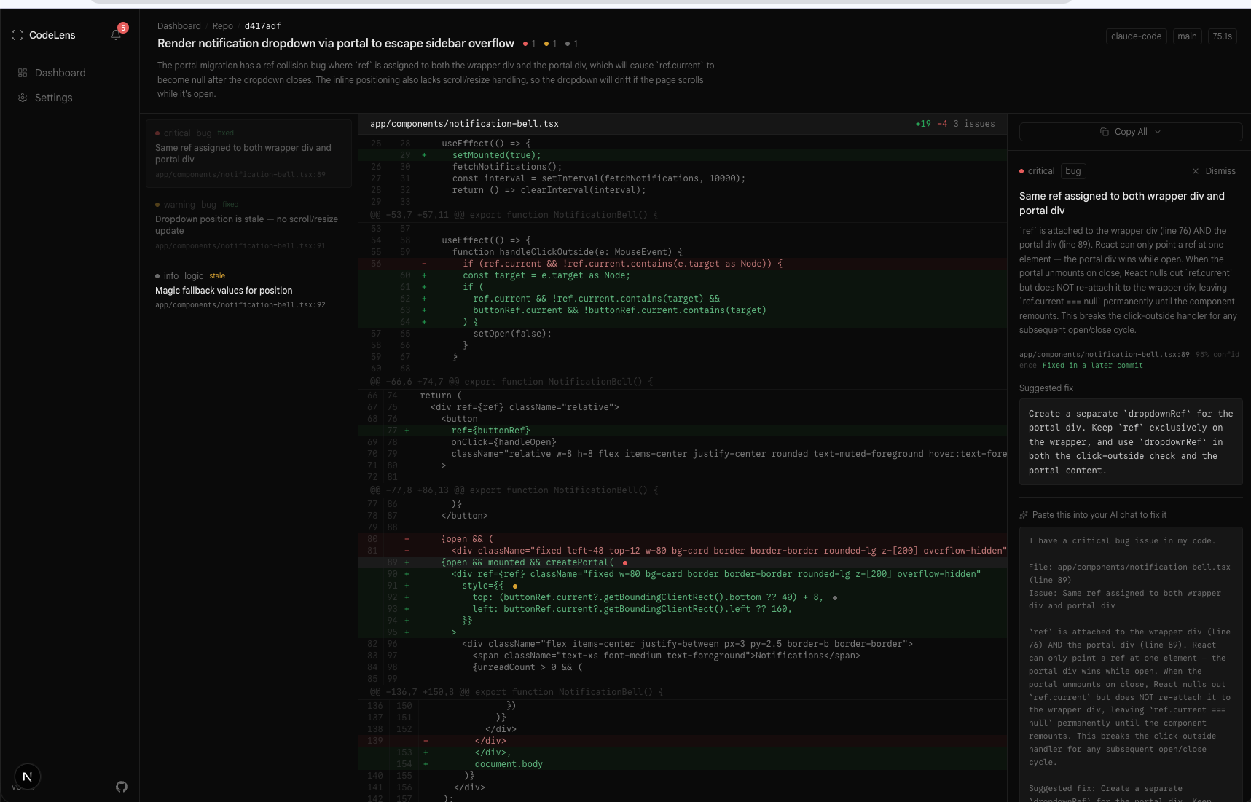The height and width of the screenshot is (802, 1251).
Task: Click the main branch badge
Action: [x=1187, y=36]
